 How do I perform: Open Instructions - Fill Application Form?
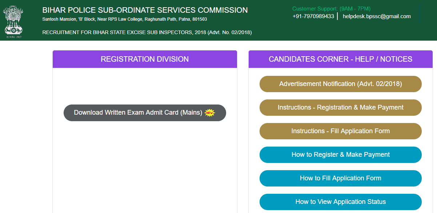340,131
